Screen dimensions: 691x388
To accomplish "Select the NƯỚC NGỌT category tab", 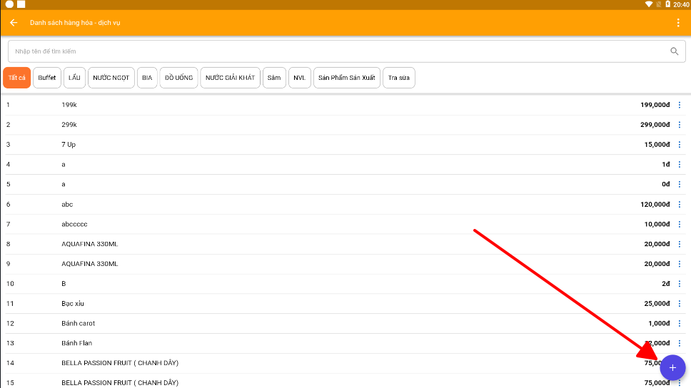I will (111, 78).
